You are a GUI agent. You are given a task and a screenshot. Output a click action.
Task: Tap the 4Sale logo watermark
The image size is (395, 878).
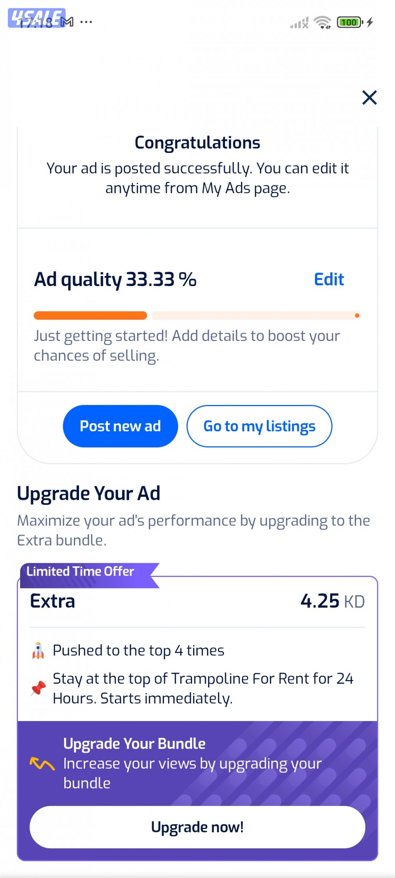click(x=36, y=18)
